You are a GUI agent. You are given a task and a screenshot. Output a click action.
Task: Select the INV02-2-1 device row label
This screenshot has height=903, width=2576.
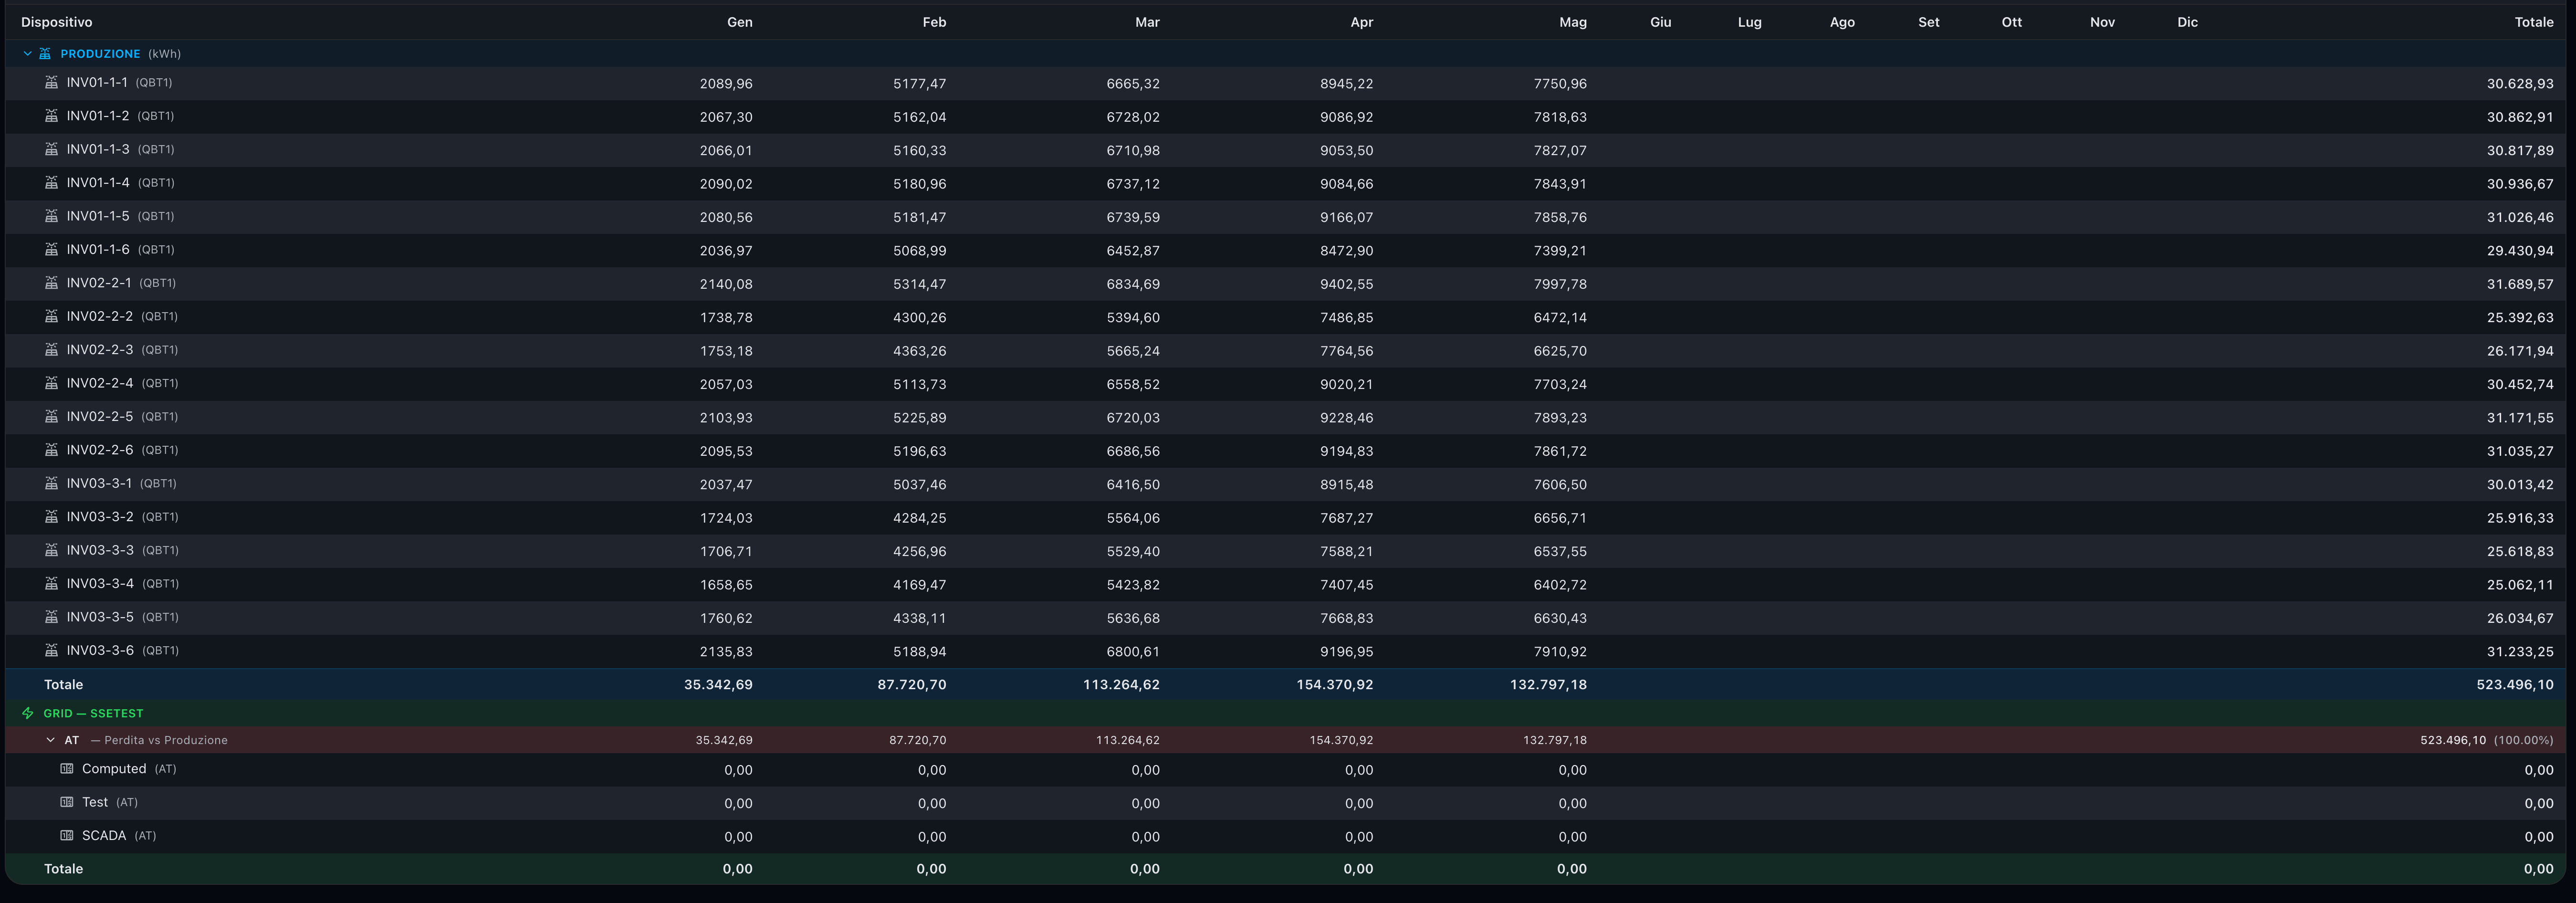point(99,283)
